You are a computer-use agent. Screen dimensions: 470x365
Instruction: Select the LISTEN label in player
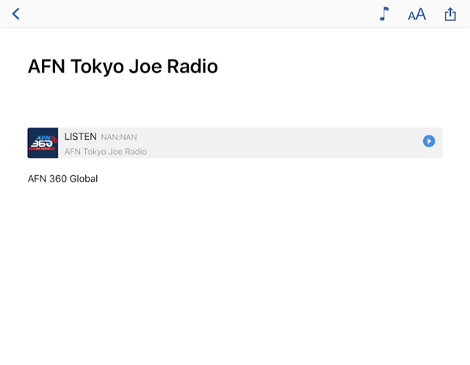(80, 137)
